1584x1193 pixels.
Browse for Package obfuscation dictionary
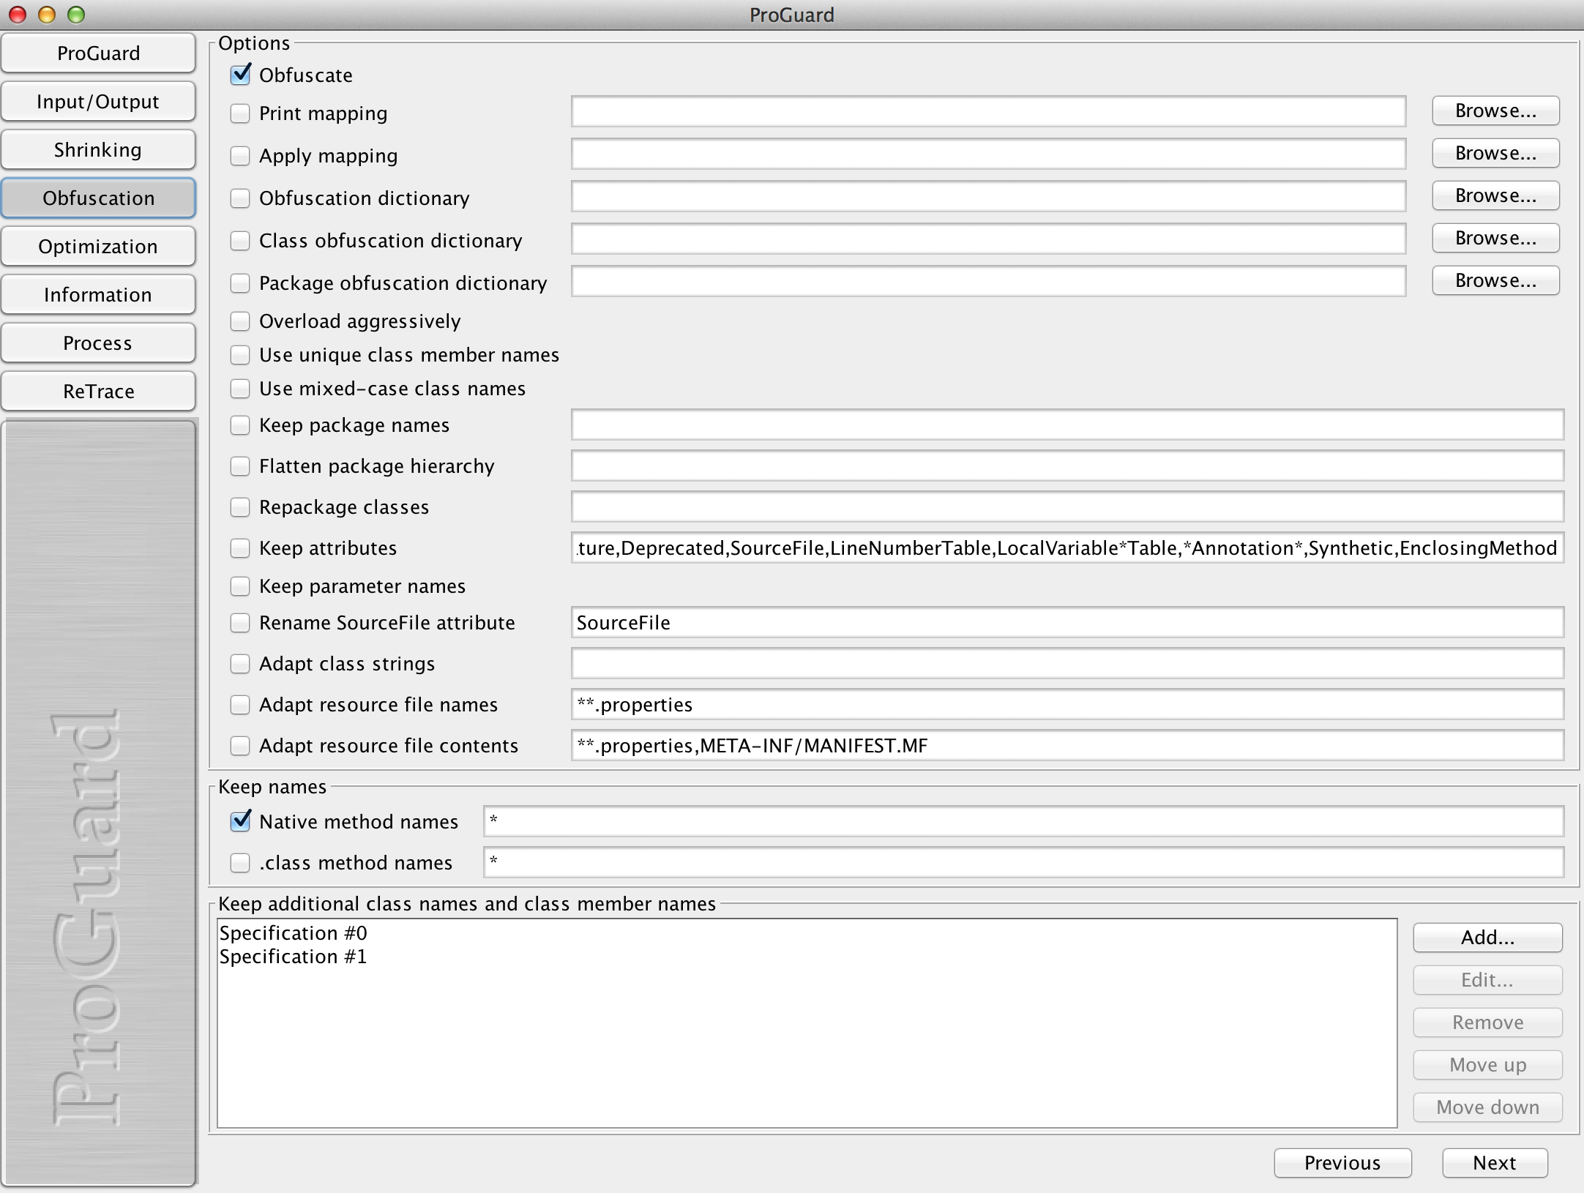point(1495,280)
